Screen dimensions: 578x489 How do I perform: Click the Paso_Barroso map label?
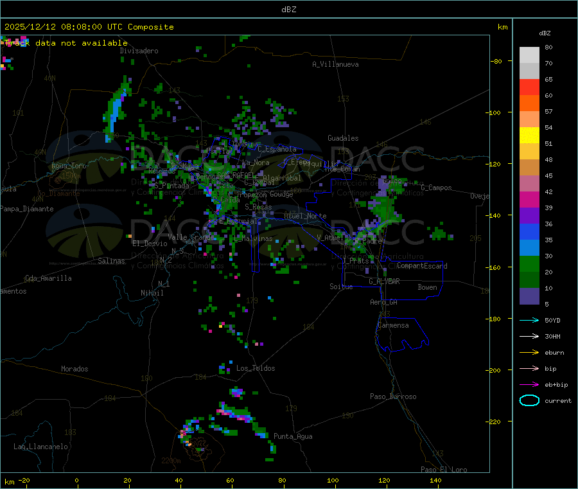393,396
